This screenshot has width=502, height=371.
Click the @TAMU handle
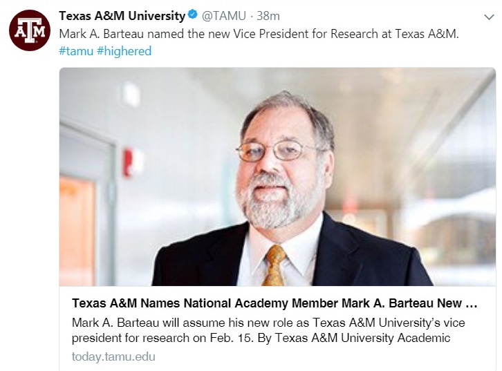[223, 16]
